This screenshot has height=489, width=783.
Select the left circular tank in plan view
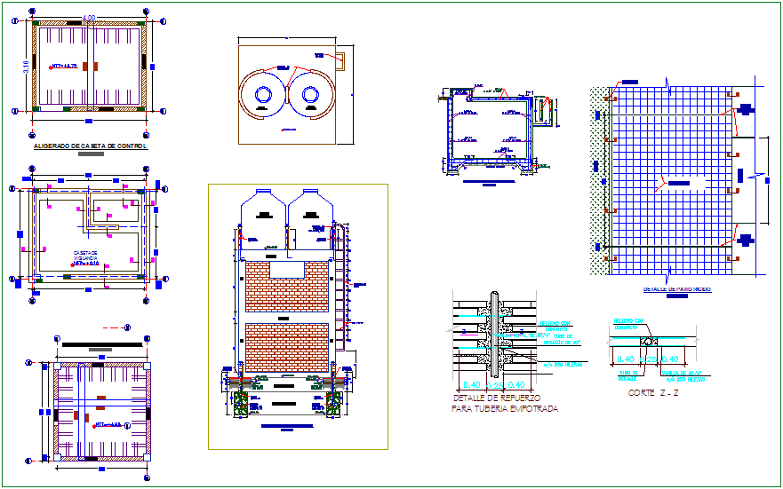(x=263, y=94)
